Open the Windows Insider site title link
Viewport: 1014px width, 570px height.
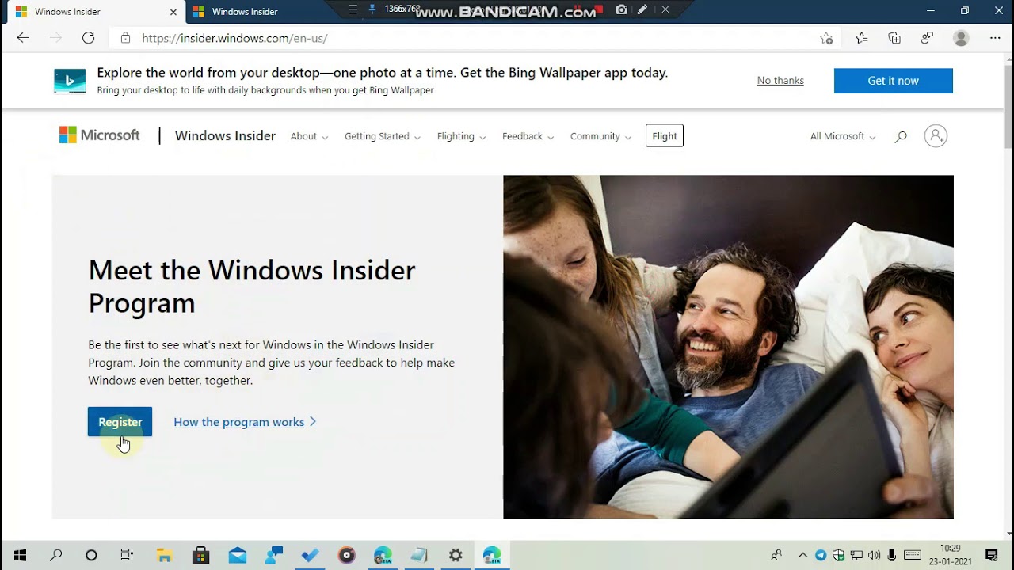coord(225,136)
